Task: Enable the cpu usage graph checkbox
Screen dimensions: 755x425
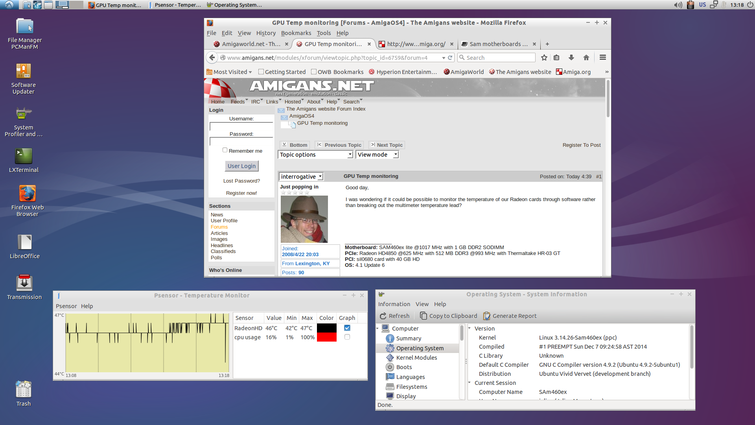Action: (x=347, y=337)
